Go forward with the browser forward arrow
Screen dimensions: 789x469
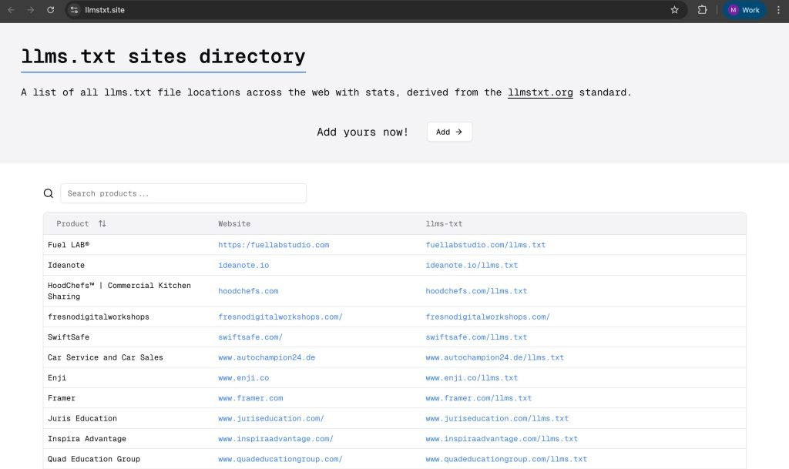(31, 10)
